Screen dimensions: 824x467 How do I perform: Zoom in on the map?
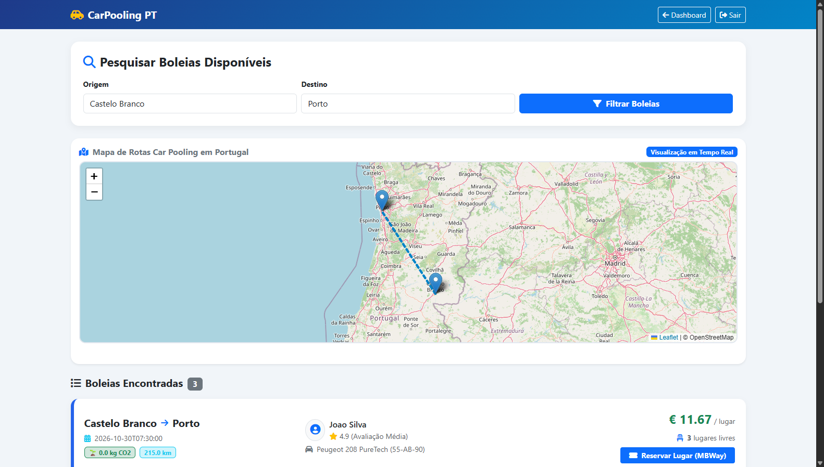coord(94,176)
